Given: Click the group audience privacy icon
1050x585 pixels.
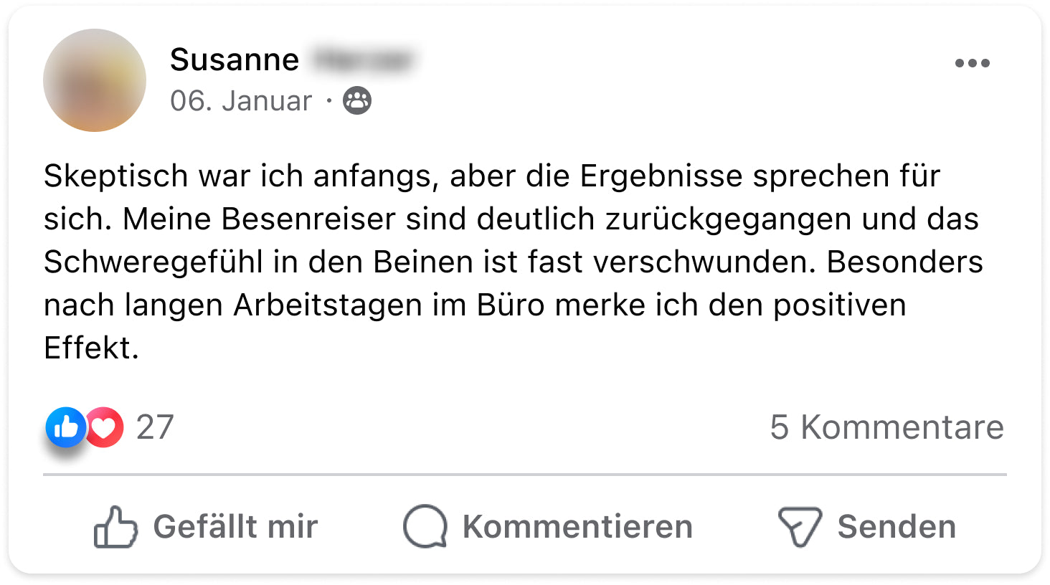Looking at the screenshot, I should pos(357,101).
